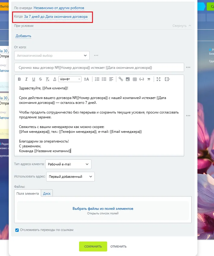Insert an image with the picture icon
Image resolution: width=214 pixels, height=256 pixels.
coord(128,79)
